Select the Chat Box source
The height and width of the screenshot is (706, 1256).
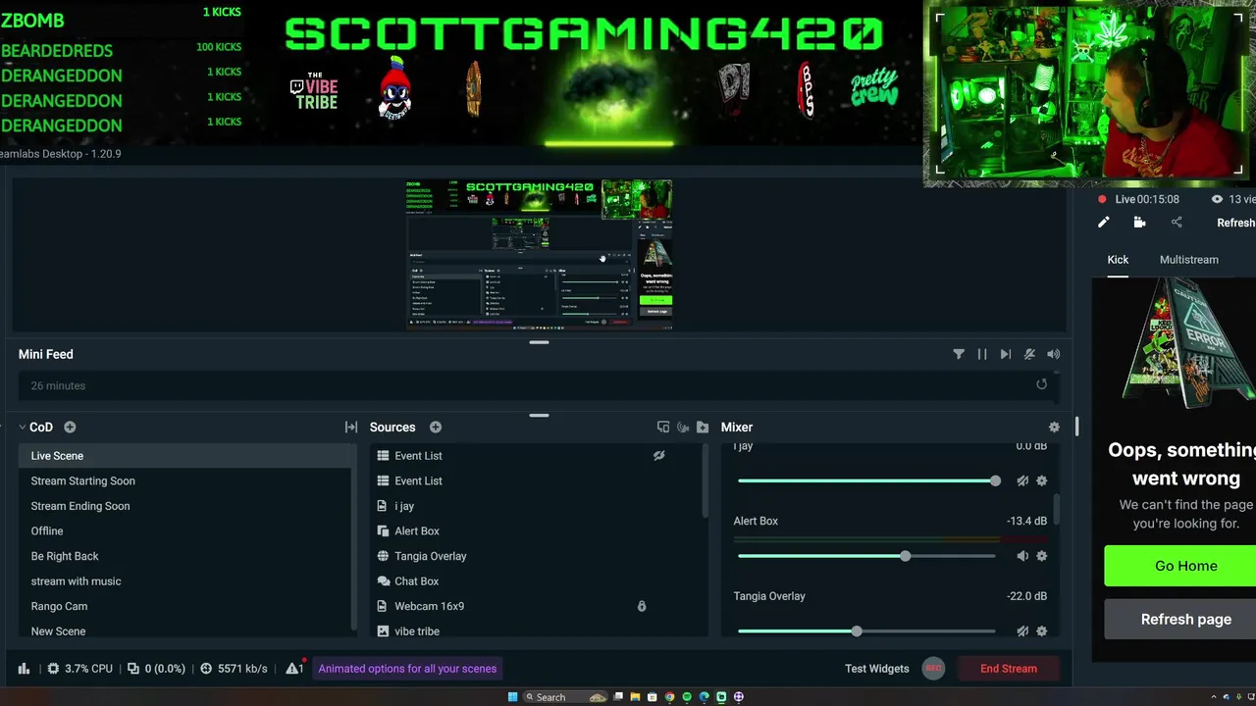[538, 580]
